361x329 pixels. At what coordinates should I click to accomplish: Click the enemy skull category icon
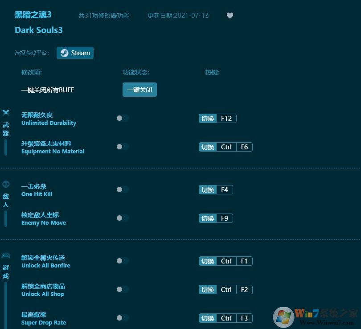click(6, 184)
